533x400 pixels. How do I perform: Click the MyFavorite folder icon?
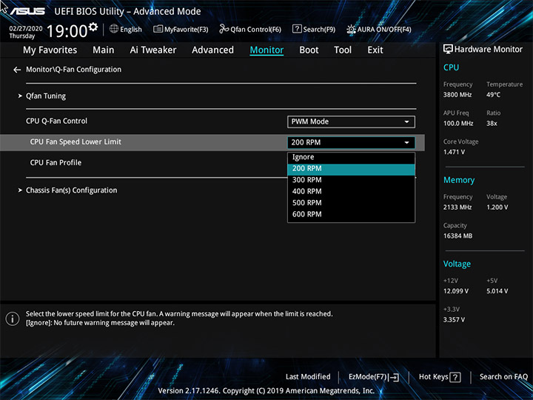pyautogui.click(x=158, y=29)
